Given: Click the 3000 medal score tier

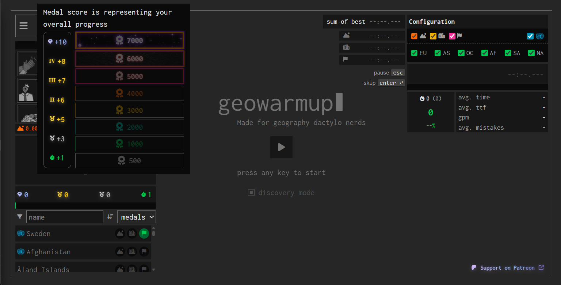Looking at the screenshot, I should (x=130, y=110).
